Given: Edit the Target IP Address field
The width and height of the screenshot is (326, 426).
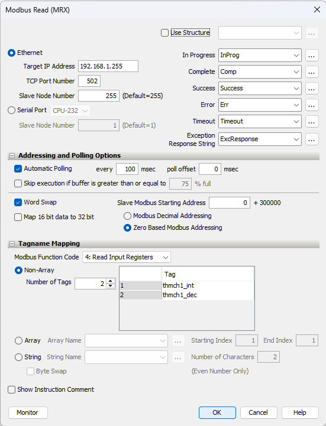Looking at the screenshot, I should 108,66.
